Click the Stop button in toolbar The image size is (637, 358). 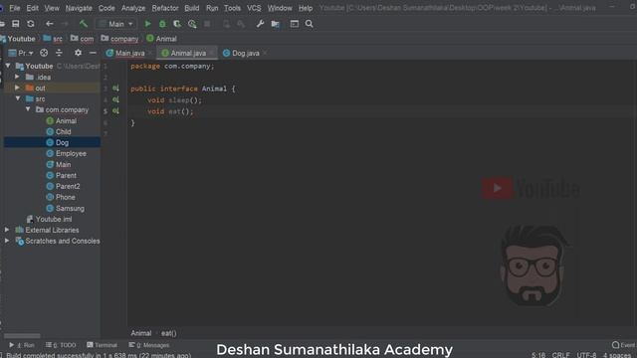pos(207,24)
